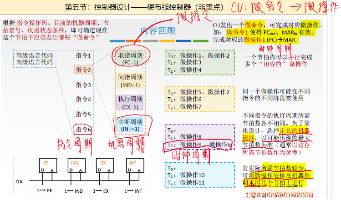
Task: Click the circled 指令6 item
Action: [x=83, y=130]
